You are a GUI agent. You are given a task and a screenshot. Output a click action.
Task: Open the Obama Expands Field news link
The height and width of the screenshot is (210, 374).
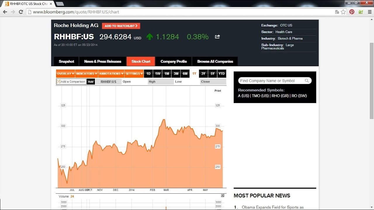pyautogui.click(x=273, y=207)
